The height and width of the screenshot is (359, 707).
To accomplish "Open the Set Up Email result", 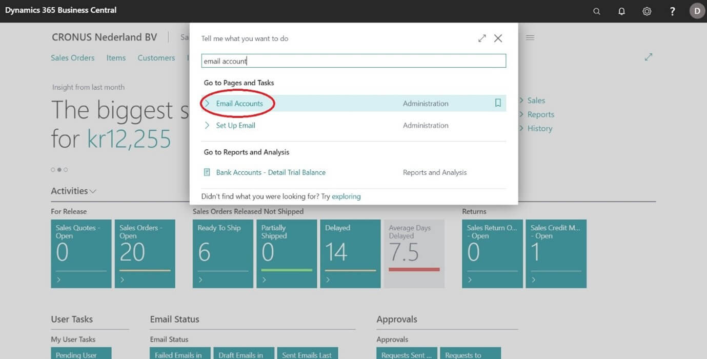I will (x=235, y=125).
